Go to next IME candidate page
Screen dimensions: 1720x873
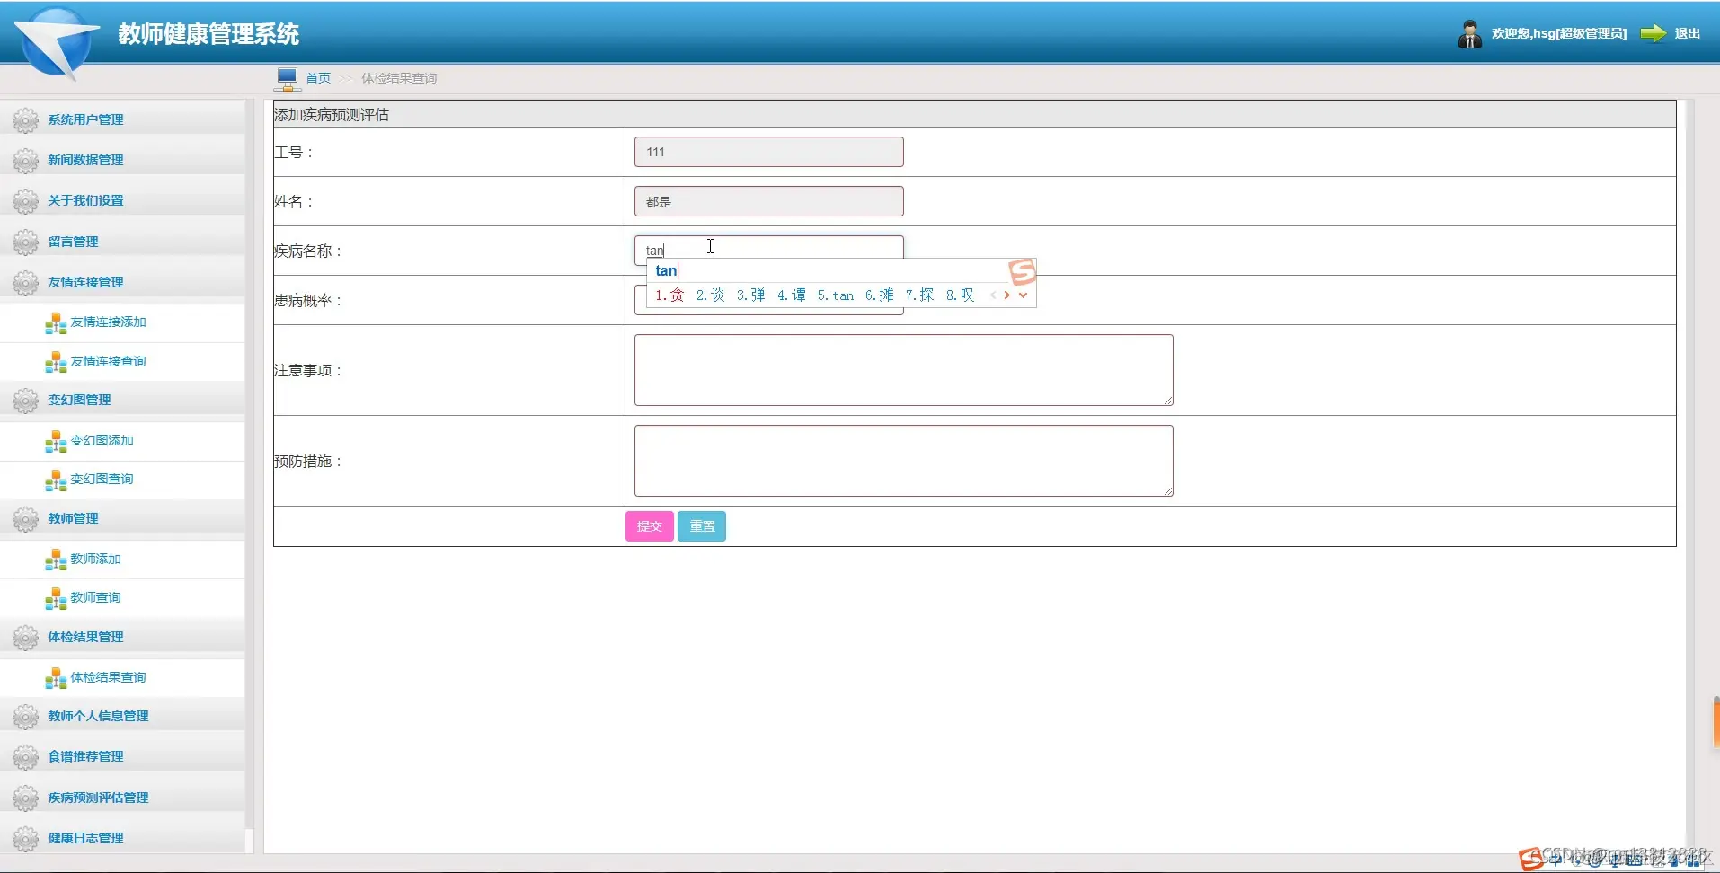pyautogui.click(x=1007, y=295)
